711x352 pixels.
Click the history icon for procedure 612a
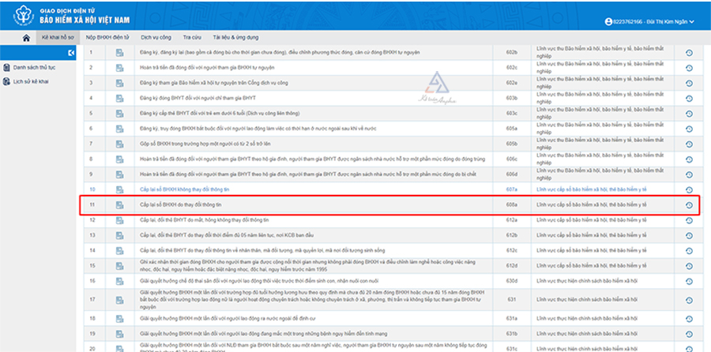[689, 220]
